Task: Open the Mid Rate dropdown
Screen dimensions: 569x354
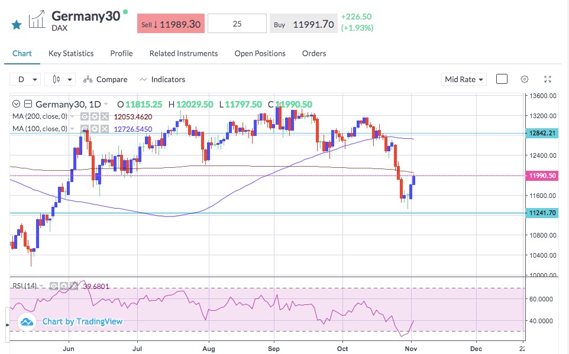Action: pyautogui.click(x=464, y=79)
